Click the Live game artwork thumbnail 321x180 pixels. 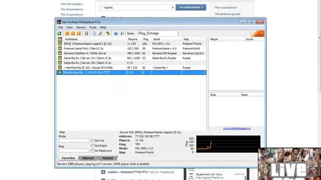289,164
